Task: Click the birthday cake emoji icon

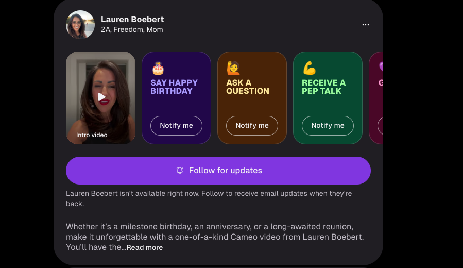Action: tap(158, 68)
